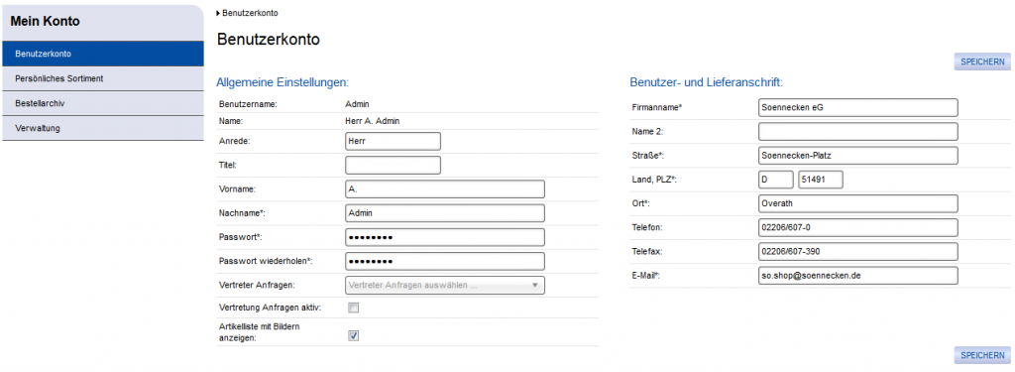Go to Bestellarchiv in the sidebar

(x=103, y=103)
